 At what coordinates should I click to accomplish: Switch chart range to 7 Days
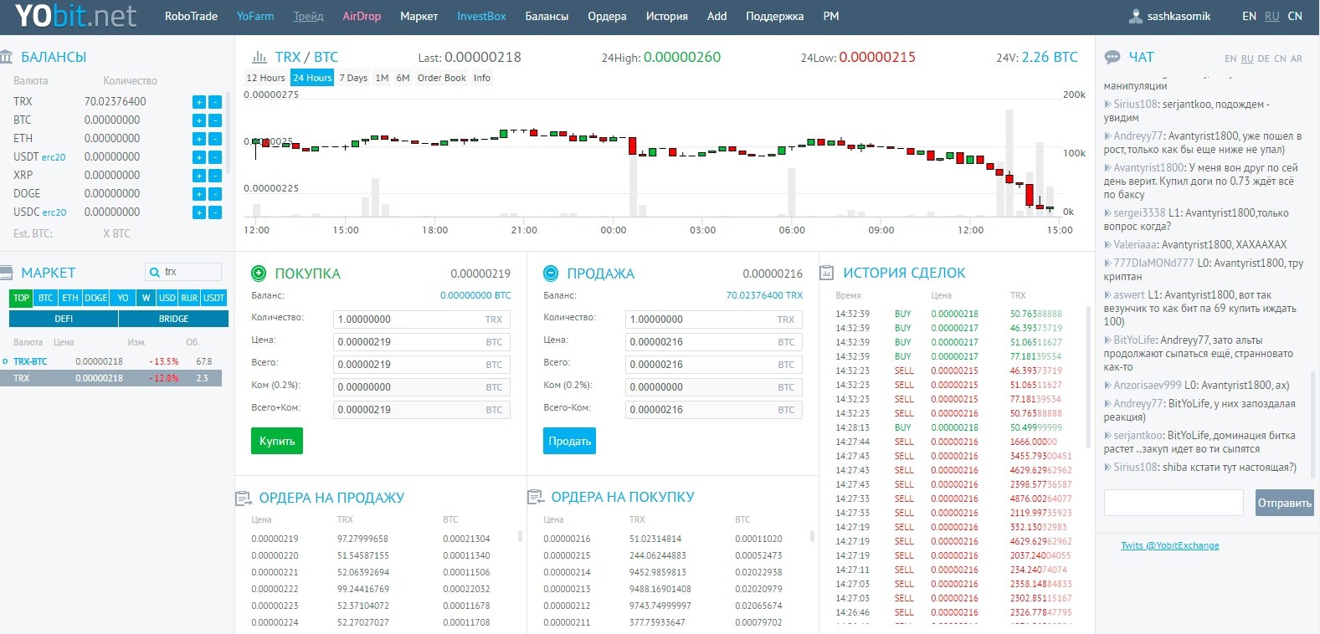tap(353, 78)
